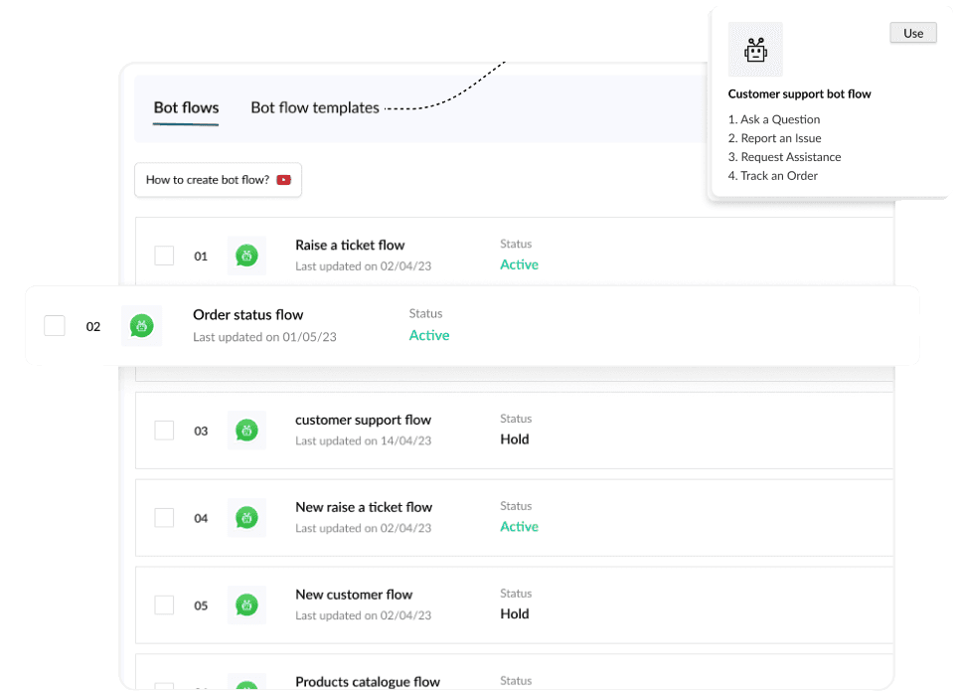960x694 pixels.
Task: Click the robot icon on the template card
Action: (755, 49)
